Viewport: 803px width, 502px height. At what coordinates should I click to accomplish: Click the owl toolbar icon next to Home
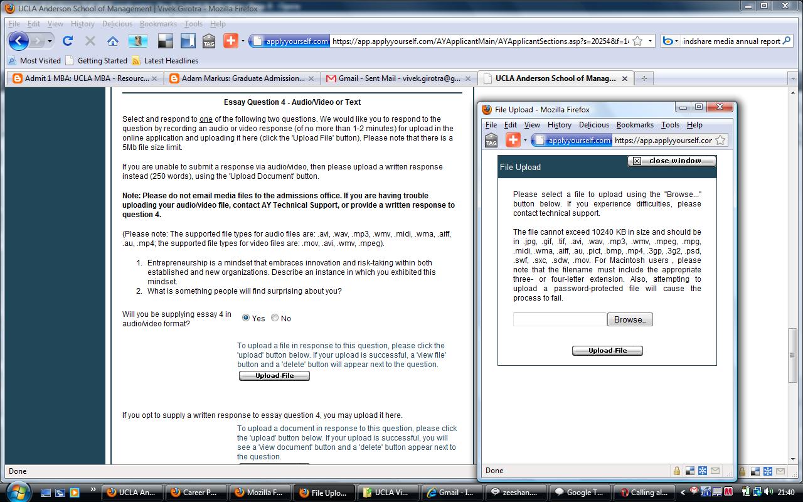(138, 41)
